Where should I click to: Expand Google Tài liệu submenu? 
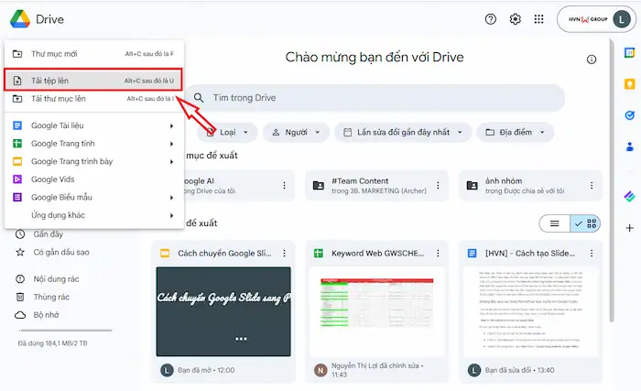click(x=93, y=125)
